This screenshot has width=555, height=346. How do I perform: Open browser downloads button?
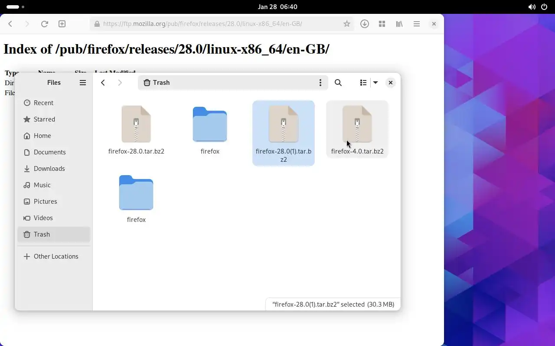pos(365,24)
